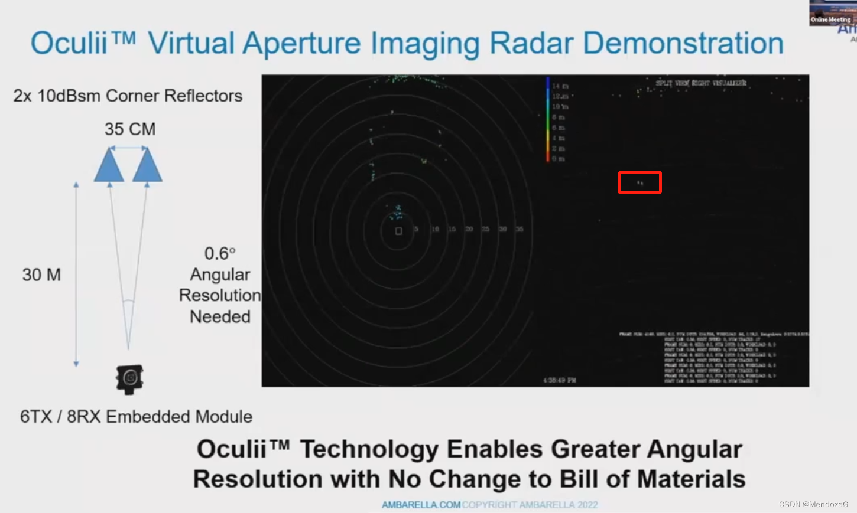Click the '2x 10dBsm Corner Reflectors' label
The image size is (857, 513).
tap(128, 96)
